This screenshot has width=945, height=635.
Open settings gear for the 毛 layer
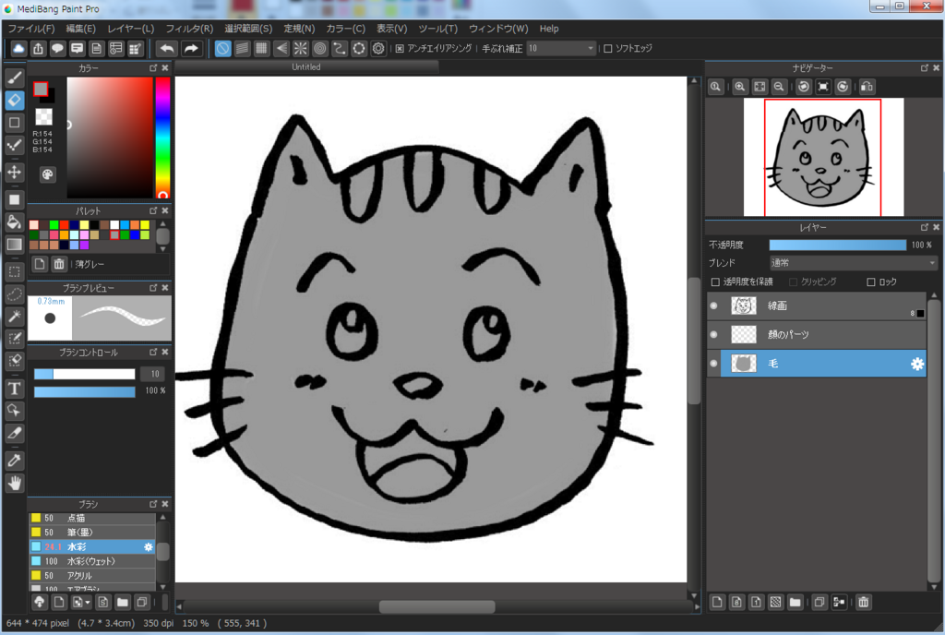click(x=917, y=364)
